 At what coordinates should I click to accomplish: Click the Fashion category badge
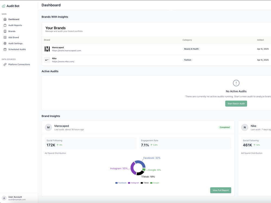coord(188,60)
